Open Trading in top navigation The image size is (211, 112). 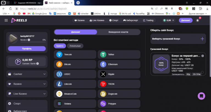pos(148,20)
